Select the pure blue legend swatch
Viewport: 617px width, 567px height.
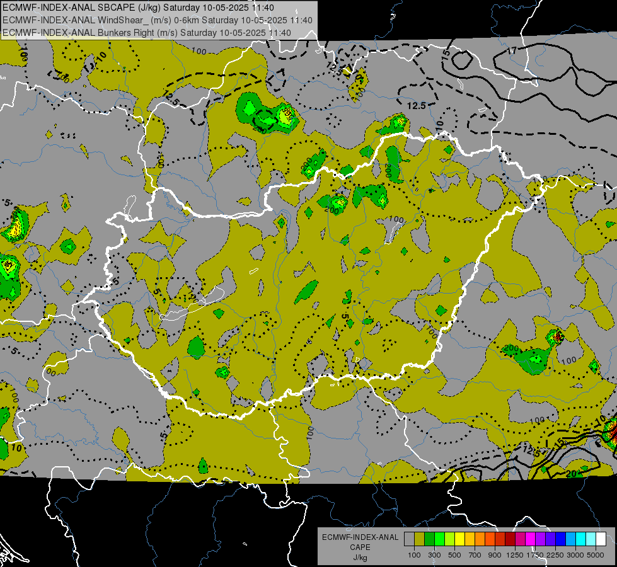561,539
